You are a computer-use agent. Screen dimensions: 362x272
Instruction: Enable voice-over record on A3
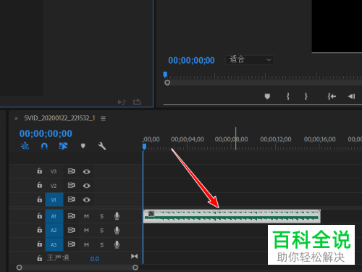117,244
